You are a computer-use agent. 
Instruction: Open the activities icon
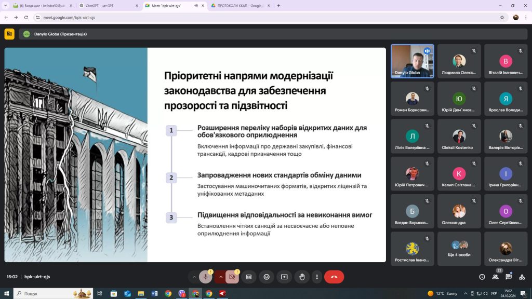522,277
